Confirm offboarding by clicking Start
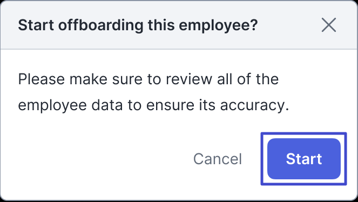358x202 pixels. (x=304, y=159)
